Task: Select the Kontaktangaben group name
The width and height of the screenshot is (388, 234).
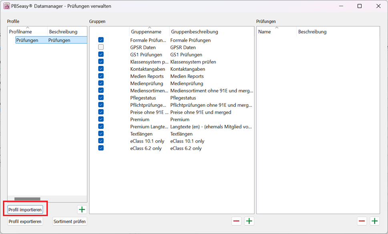Action: click(x=147, y=69)
